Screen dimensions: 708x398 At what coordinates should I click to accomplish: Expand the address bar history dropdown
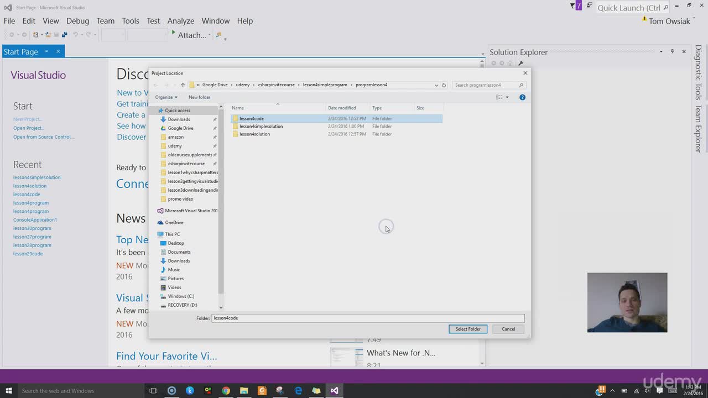pos(436,85)
